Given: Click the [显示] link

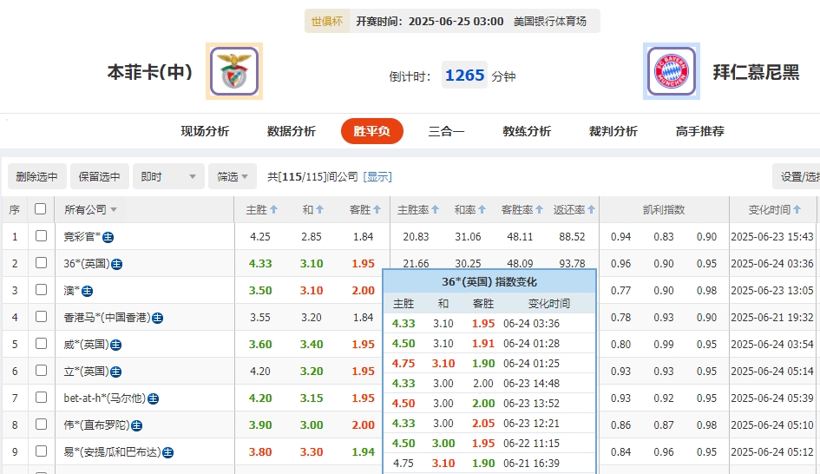Looking at the screenshot, I should (377, 176).
